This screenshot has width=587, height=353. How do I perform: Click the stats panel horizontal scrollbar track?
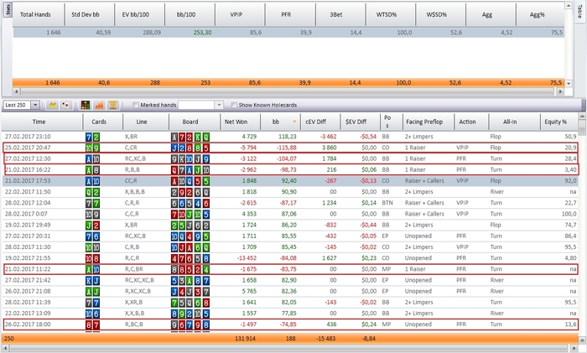tap(288, 91)
